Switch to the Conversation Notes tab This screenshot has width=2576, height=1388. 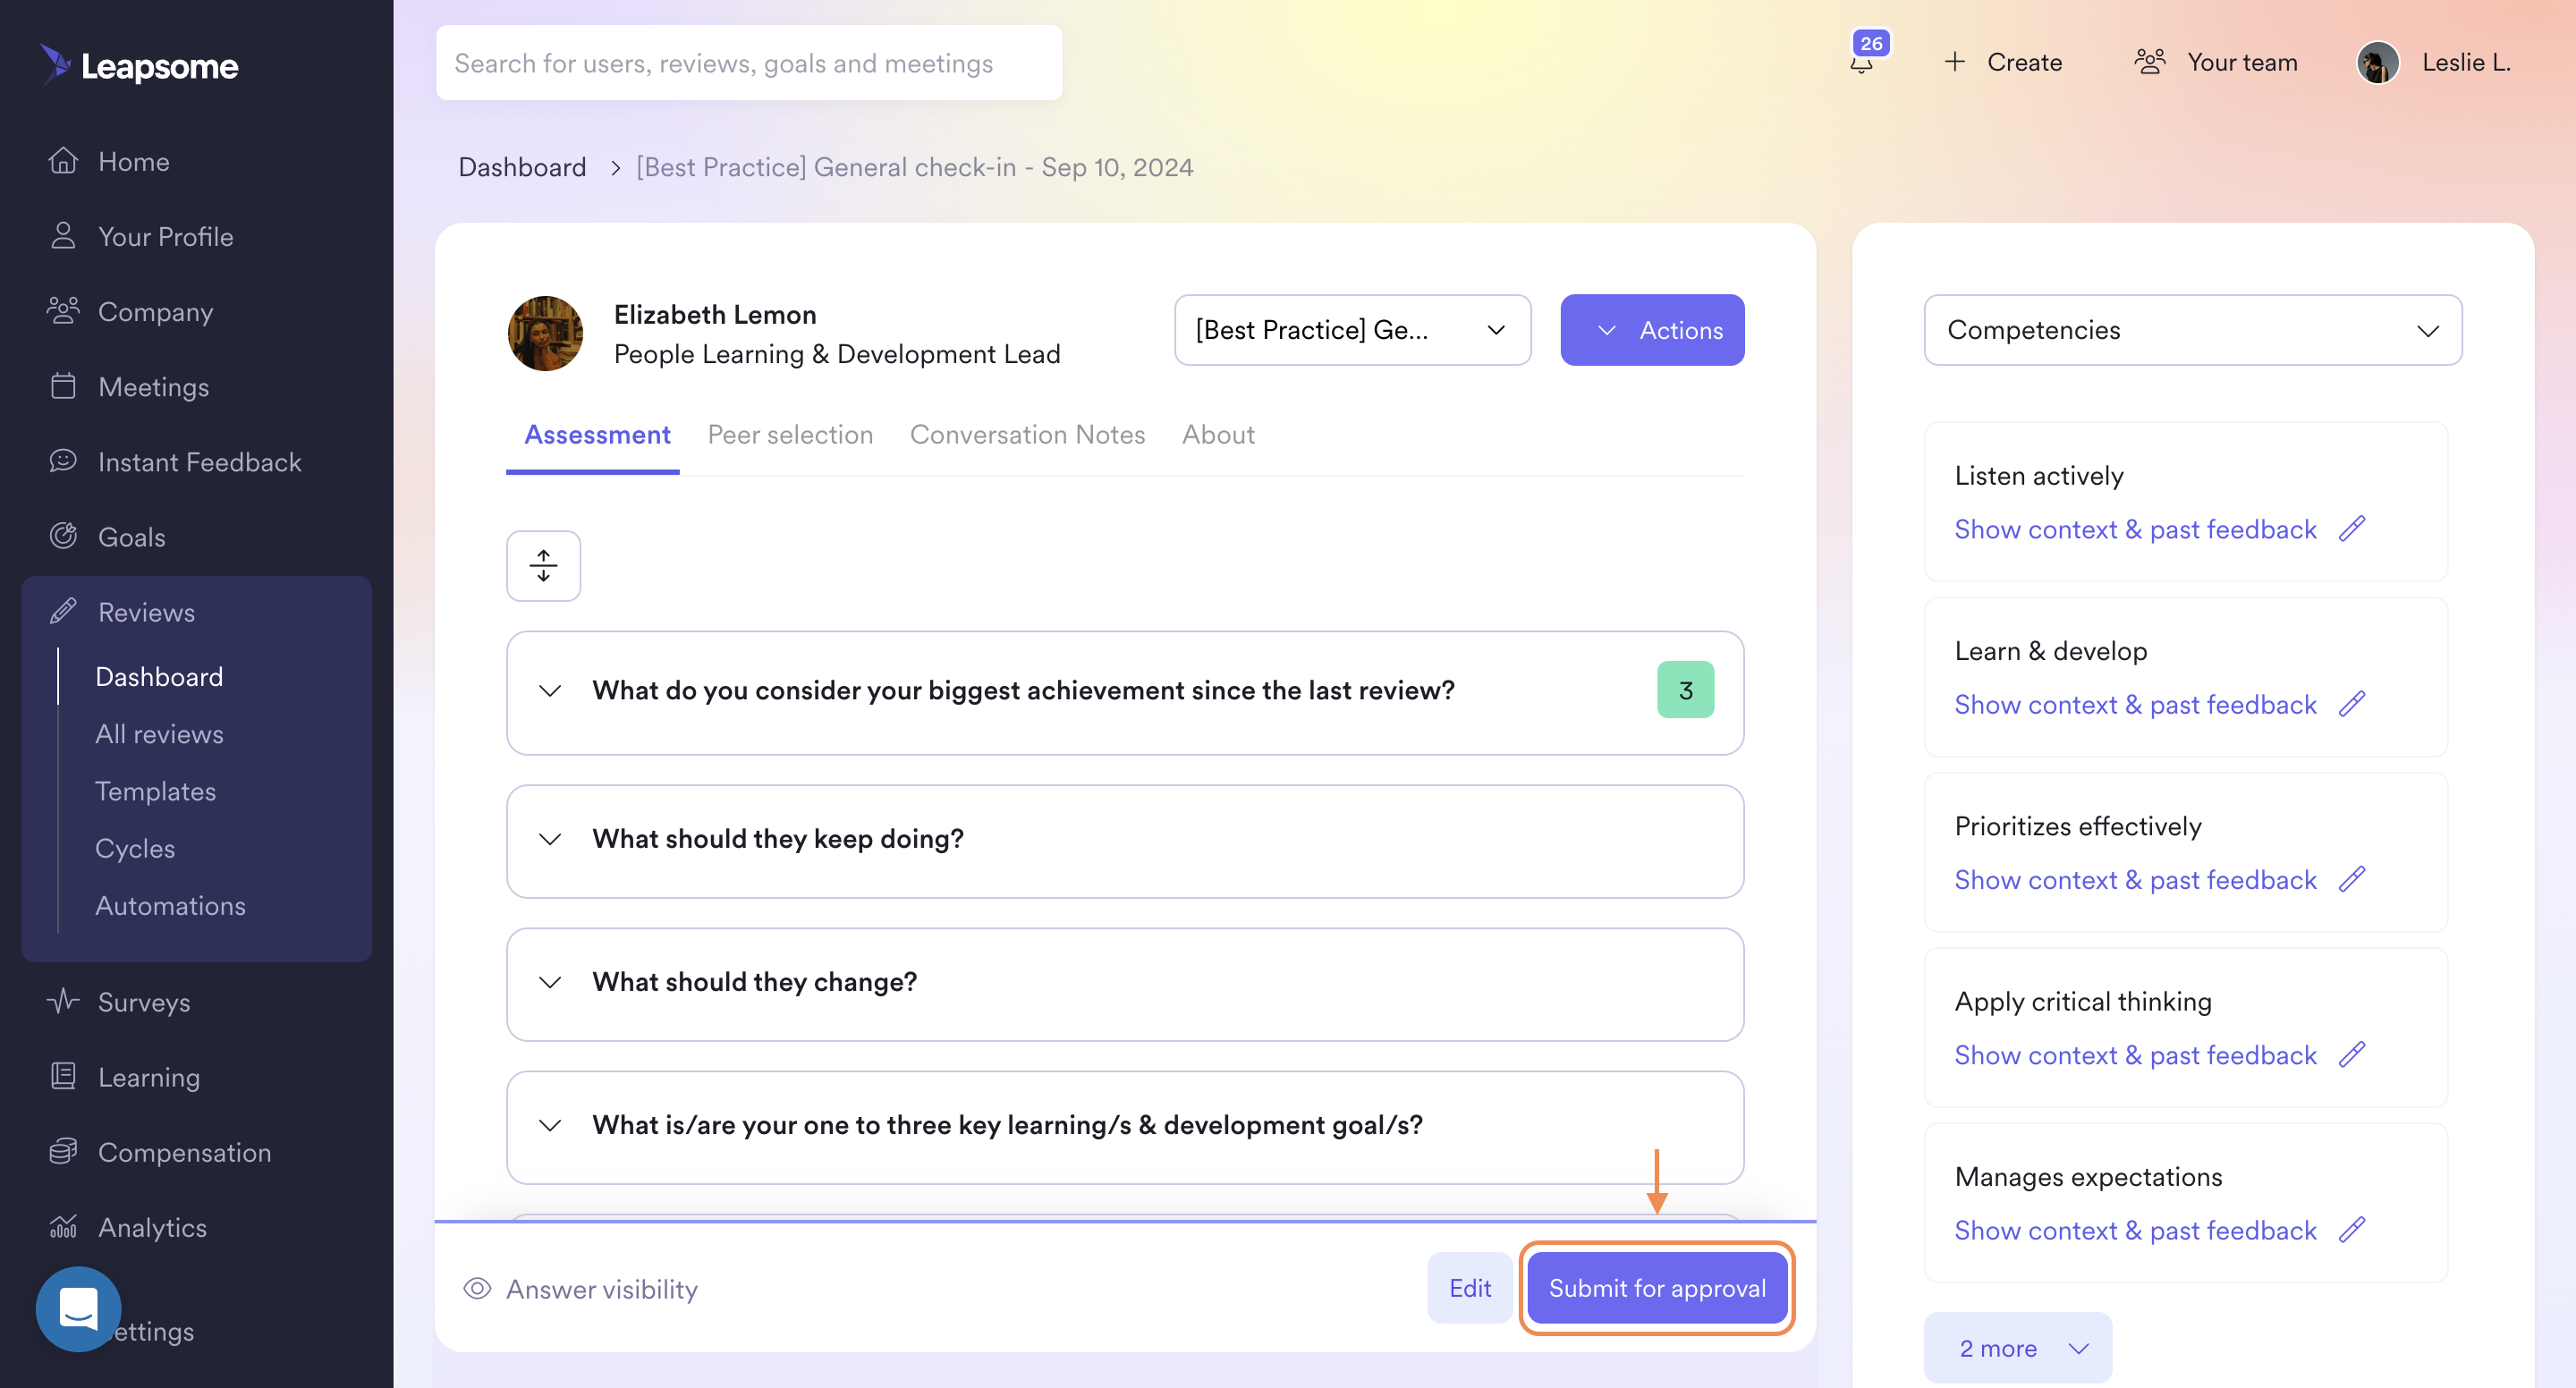(1027, 435)
